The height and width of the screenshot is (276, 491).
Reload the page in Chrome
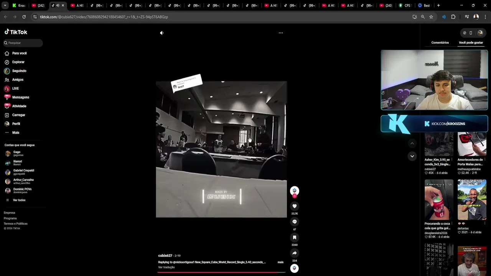(24, 17)
